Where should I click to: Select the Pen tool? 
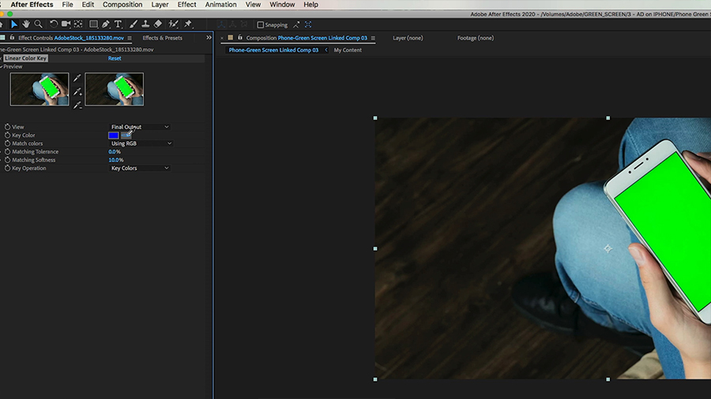106,24
